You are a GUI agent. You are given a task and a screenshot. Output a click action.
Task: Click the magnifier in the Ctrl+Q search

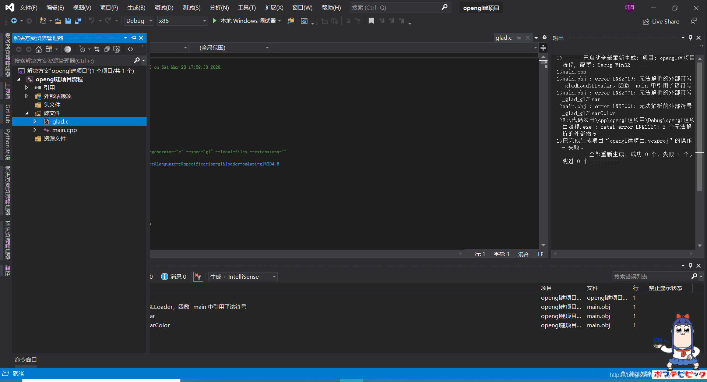point(444,7)
